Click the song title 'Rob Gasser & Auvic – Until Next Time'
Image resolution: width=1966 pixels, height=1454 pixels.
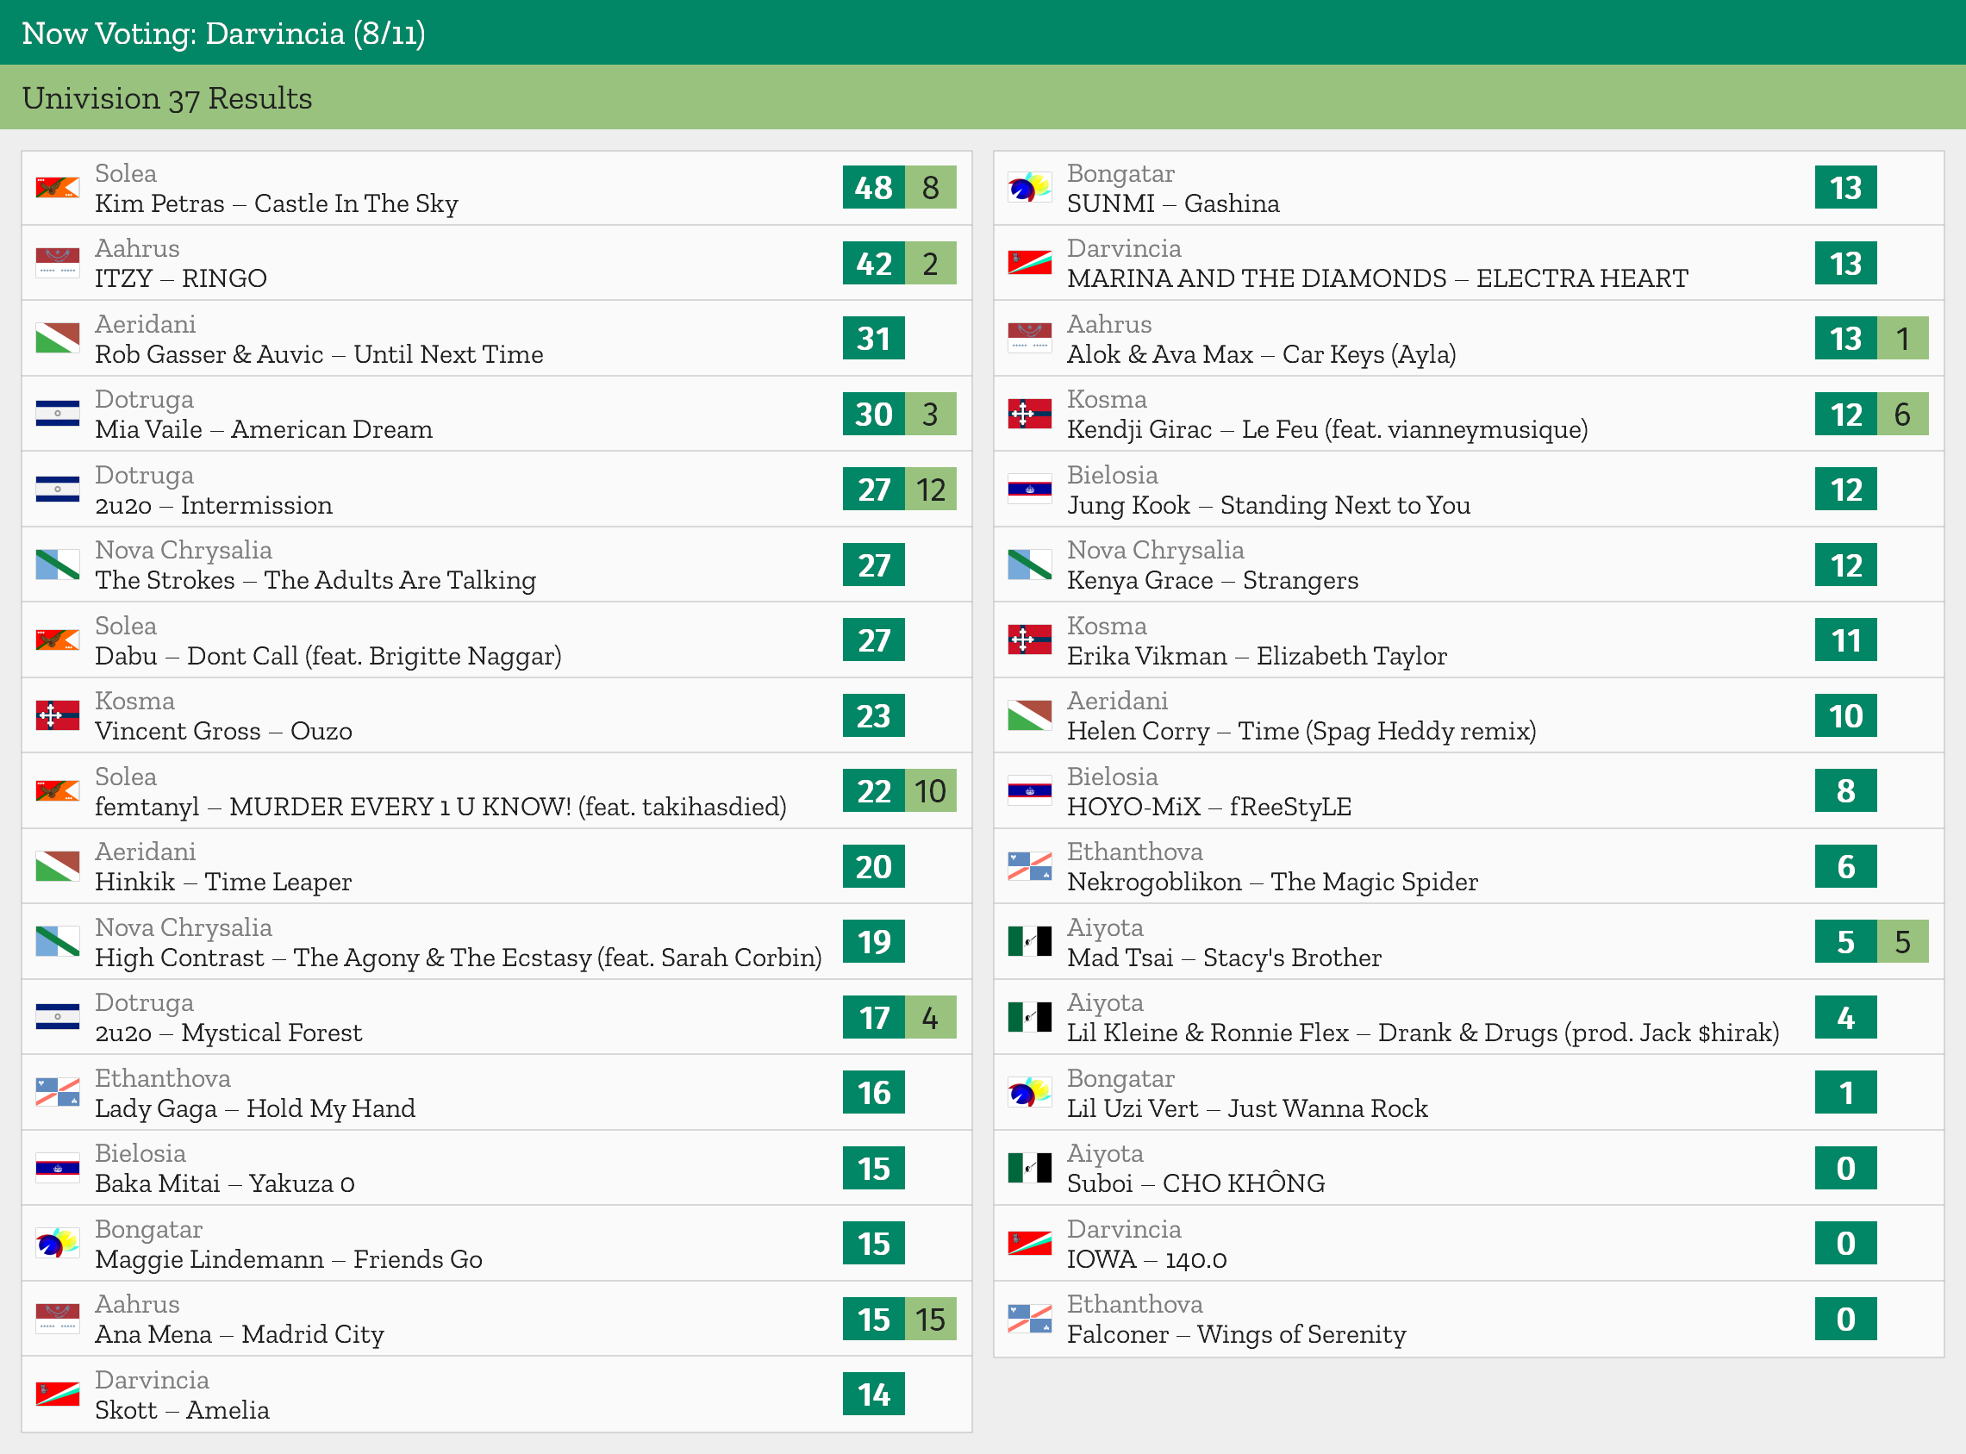pos(319,354)
